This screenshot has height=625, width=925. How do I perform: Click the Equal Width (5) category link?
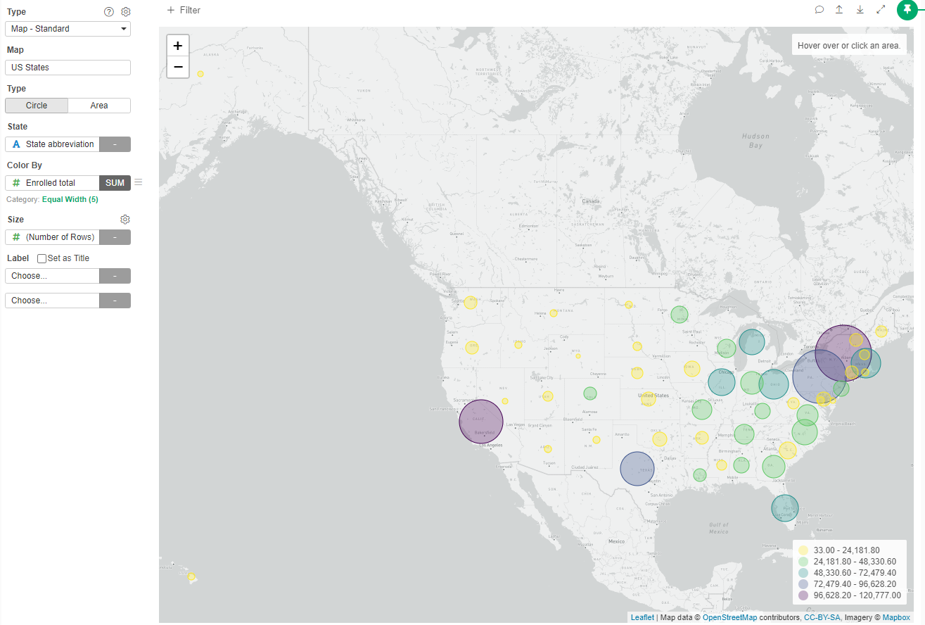(70, 200)
